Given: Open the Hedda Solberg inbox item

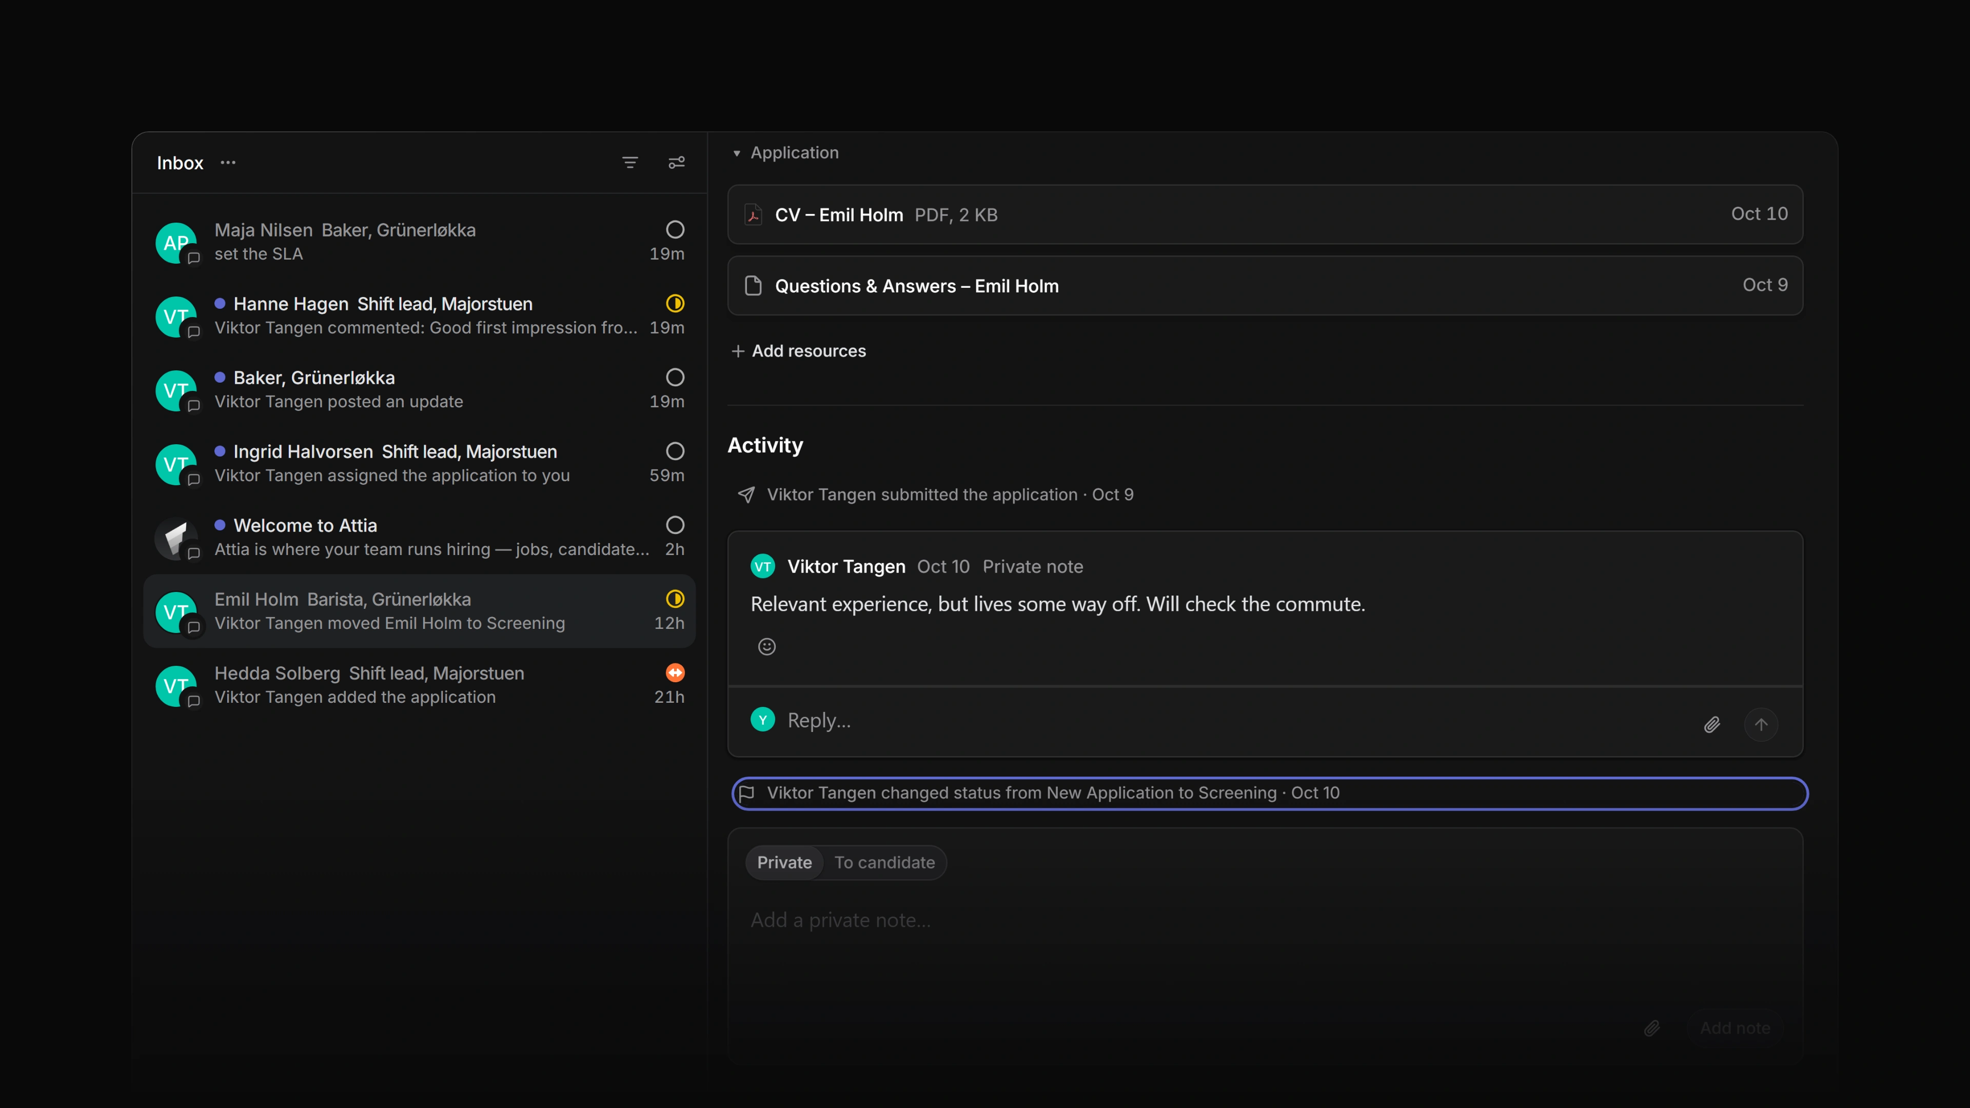Looking at the screenshot, I should (x=419, y=685).
